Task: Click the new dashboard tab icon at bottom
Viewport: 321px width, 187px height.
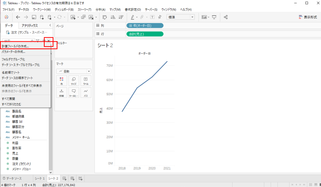Action: pos(72,178)
